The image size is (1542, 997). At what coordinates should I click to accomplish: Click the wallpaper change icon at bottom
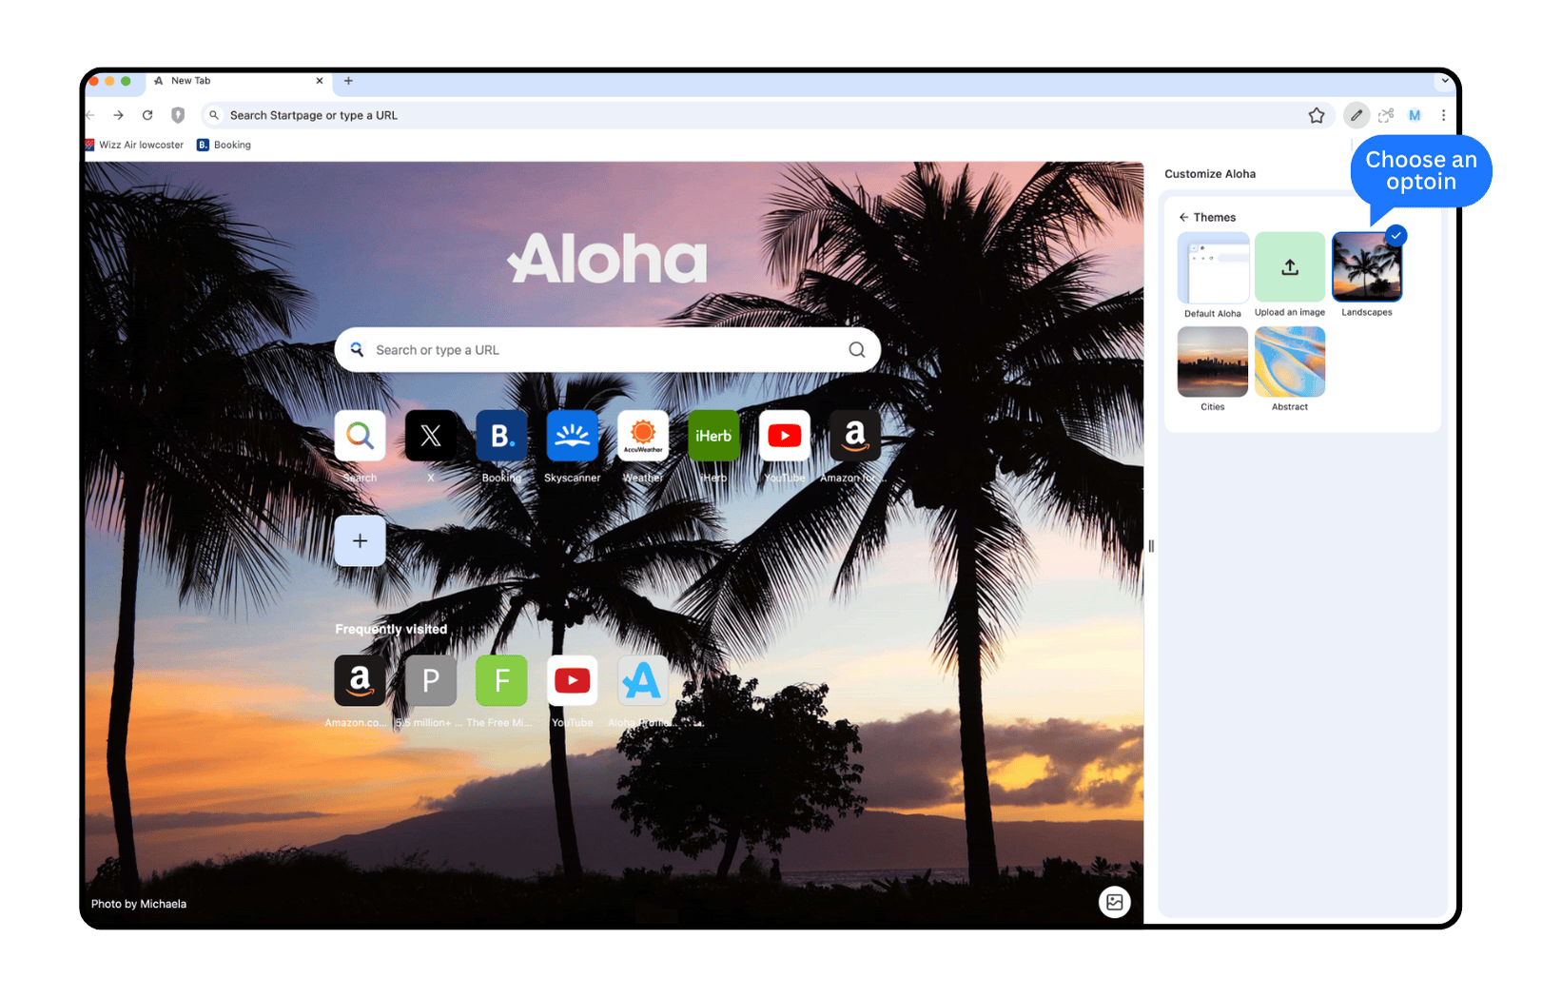click(1115, 901)
